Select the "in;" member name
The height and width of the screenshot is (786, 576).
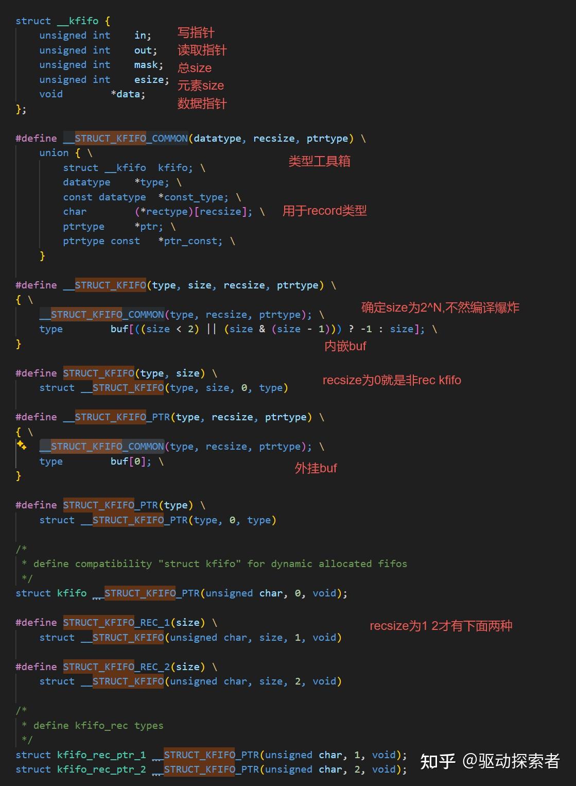pyautogui.click(x=143, y=36)
